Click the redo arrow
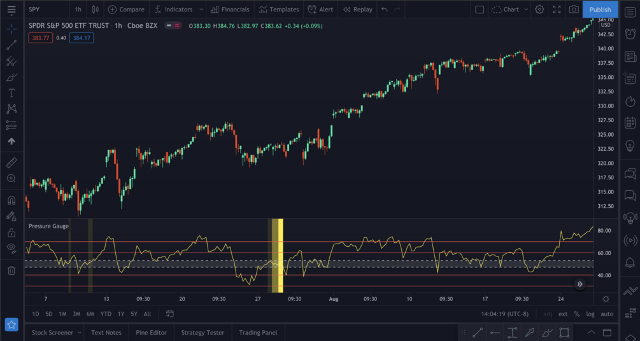Viewport: 640px width, 341px height. tap(397, 10)
